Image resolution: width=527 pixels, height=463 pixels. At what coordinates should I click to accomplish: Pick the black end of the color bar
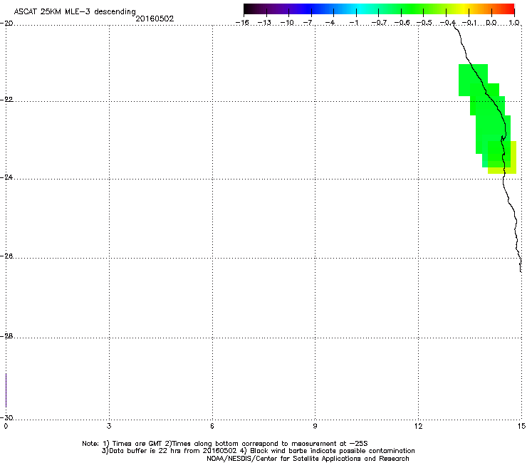(x=249, y=9)
